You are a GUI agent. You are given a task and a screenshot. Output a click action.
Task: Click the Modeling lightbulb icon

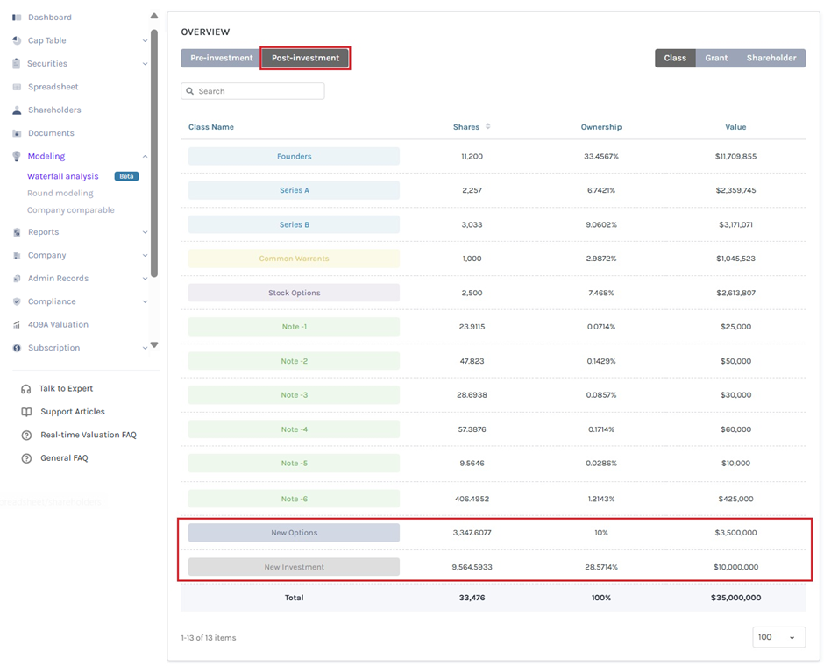[17, 156]
